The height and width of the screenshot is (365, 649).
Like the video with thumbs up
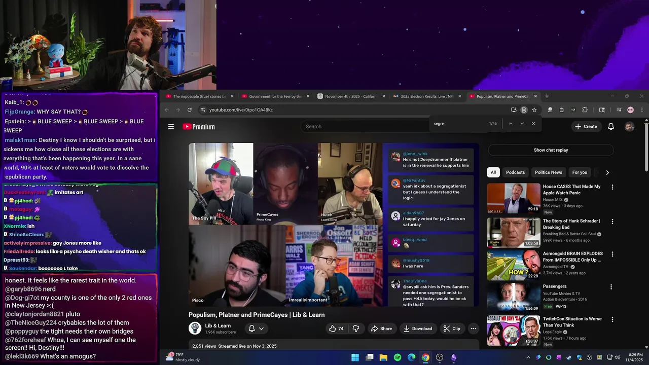(336, 328)
